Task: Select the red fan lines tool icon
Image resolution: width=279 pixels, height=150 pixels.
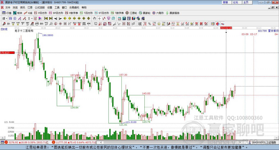Action: click(100, 24)
